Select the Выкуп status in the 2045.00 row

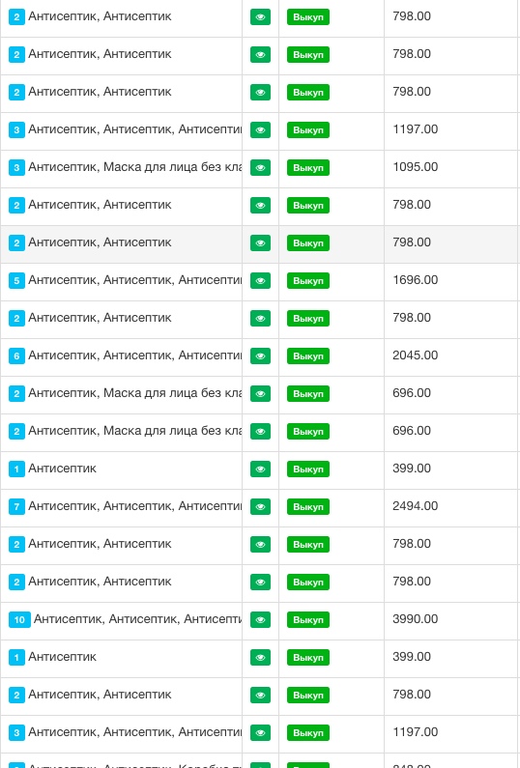pyautogui.click(x=308, y=356)
